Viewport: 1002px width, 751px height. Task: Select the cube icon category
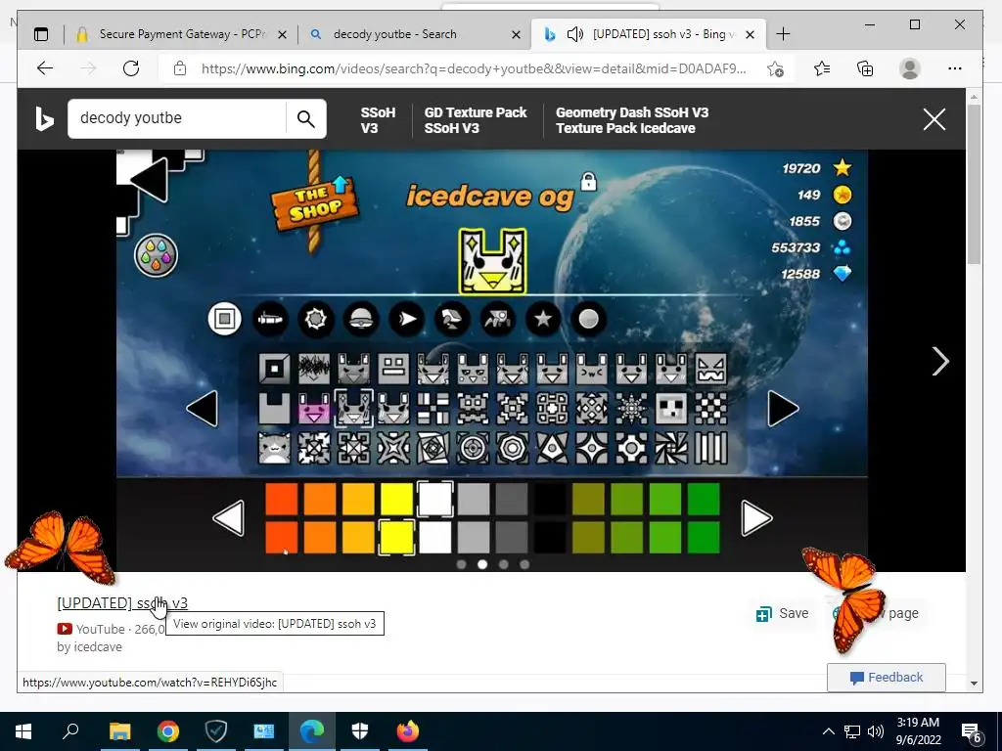click(224, 318)
